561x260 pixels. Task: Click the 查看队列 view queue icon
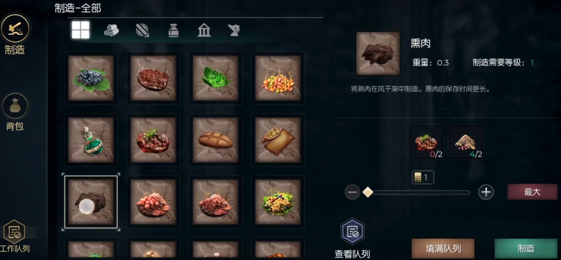(352, 231)
